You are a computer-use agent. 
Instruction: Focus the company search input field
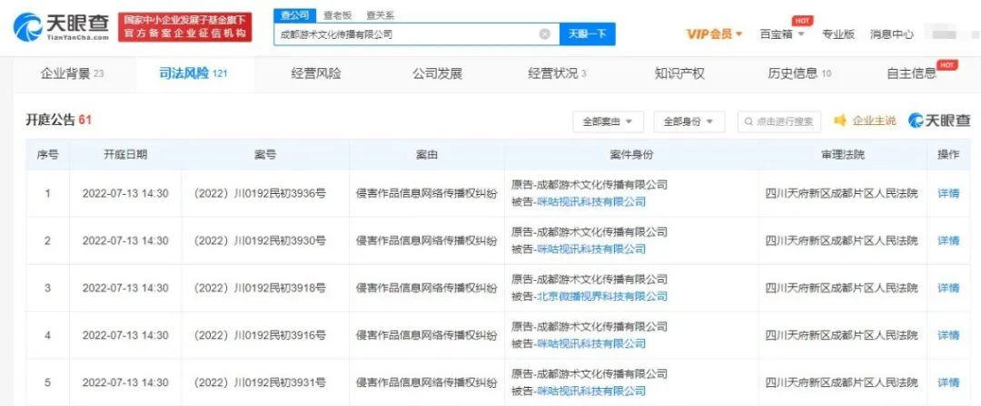click(415, 34)
